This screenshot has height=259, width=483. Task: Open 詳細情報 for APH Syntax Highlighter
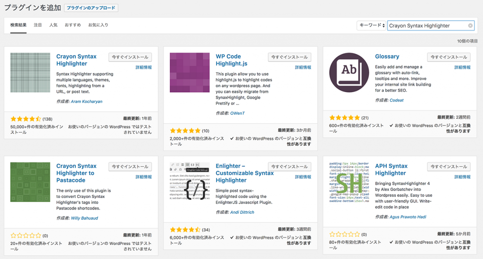click(x=462, y=177)
